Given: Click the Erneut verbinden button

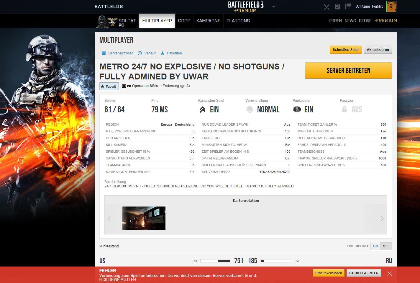Looking at the screenshot, I should click(x=328, y=273).
